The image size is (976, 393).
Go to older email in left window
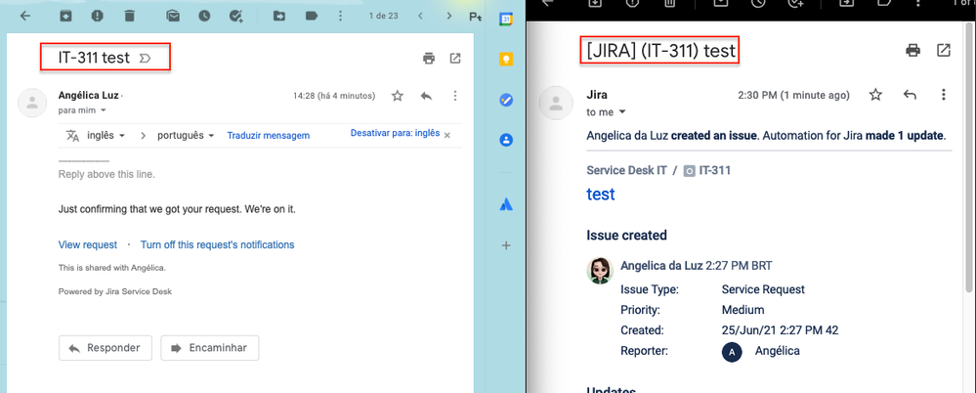point(448,17)
